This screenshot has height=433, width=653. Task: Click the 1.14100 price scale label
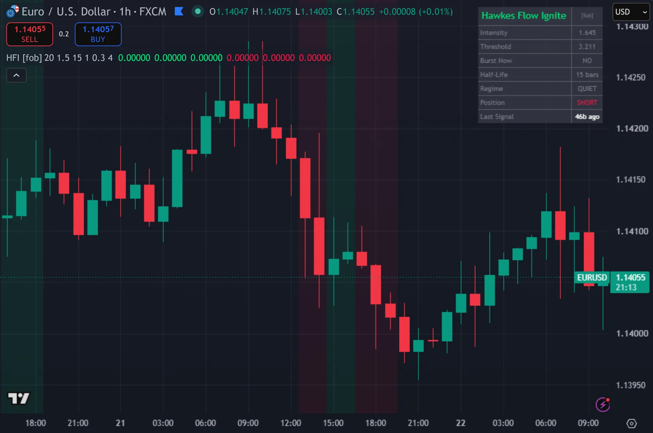pyautogui.click(x=632, y=231)
